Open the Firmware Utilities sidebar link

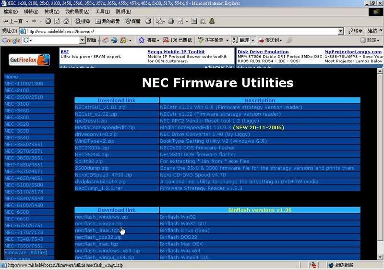(25, 252)
